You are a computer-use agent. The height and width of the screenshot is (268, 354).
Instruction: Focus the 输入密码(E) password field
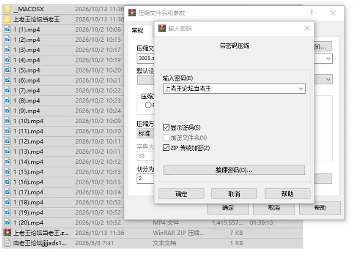coord(234,88)
